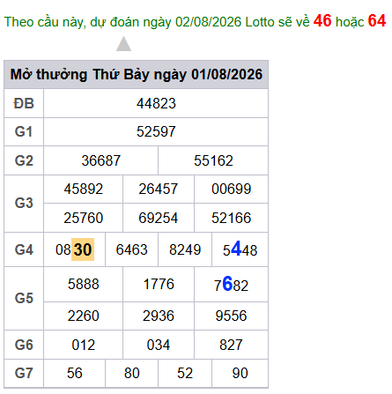Select the ĐB prize number 44823
The width and height of the screenshot is (392, 394).
click(156, 103)
